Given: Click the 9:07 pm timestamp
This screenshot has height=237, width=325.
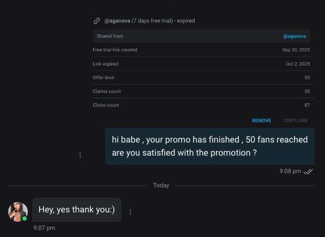Looking at the screenshot, I should tap(44, 228).
